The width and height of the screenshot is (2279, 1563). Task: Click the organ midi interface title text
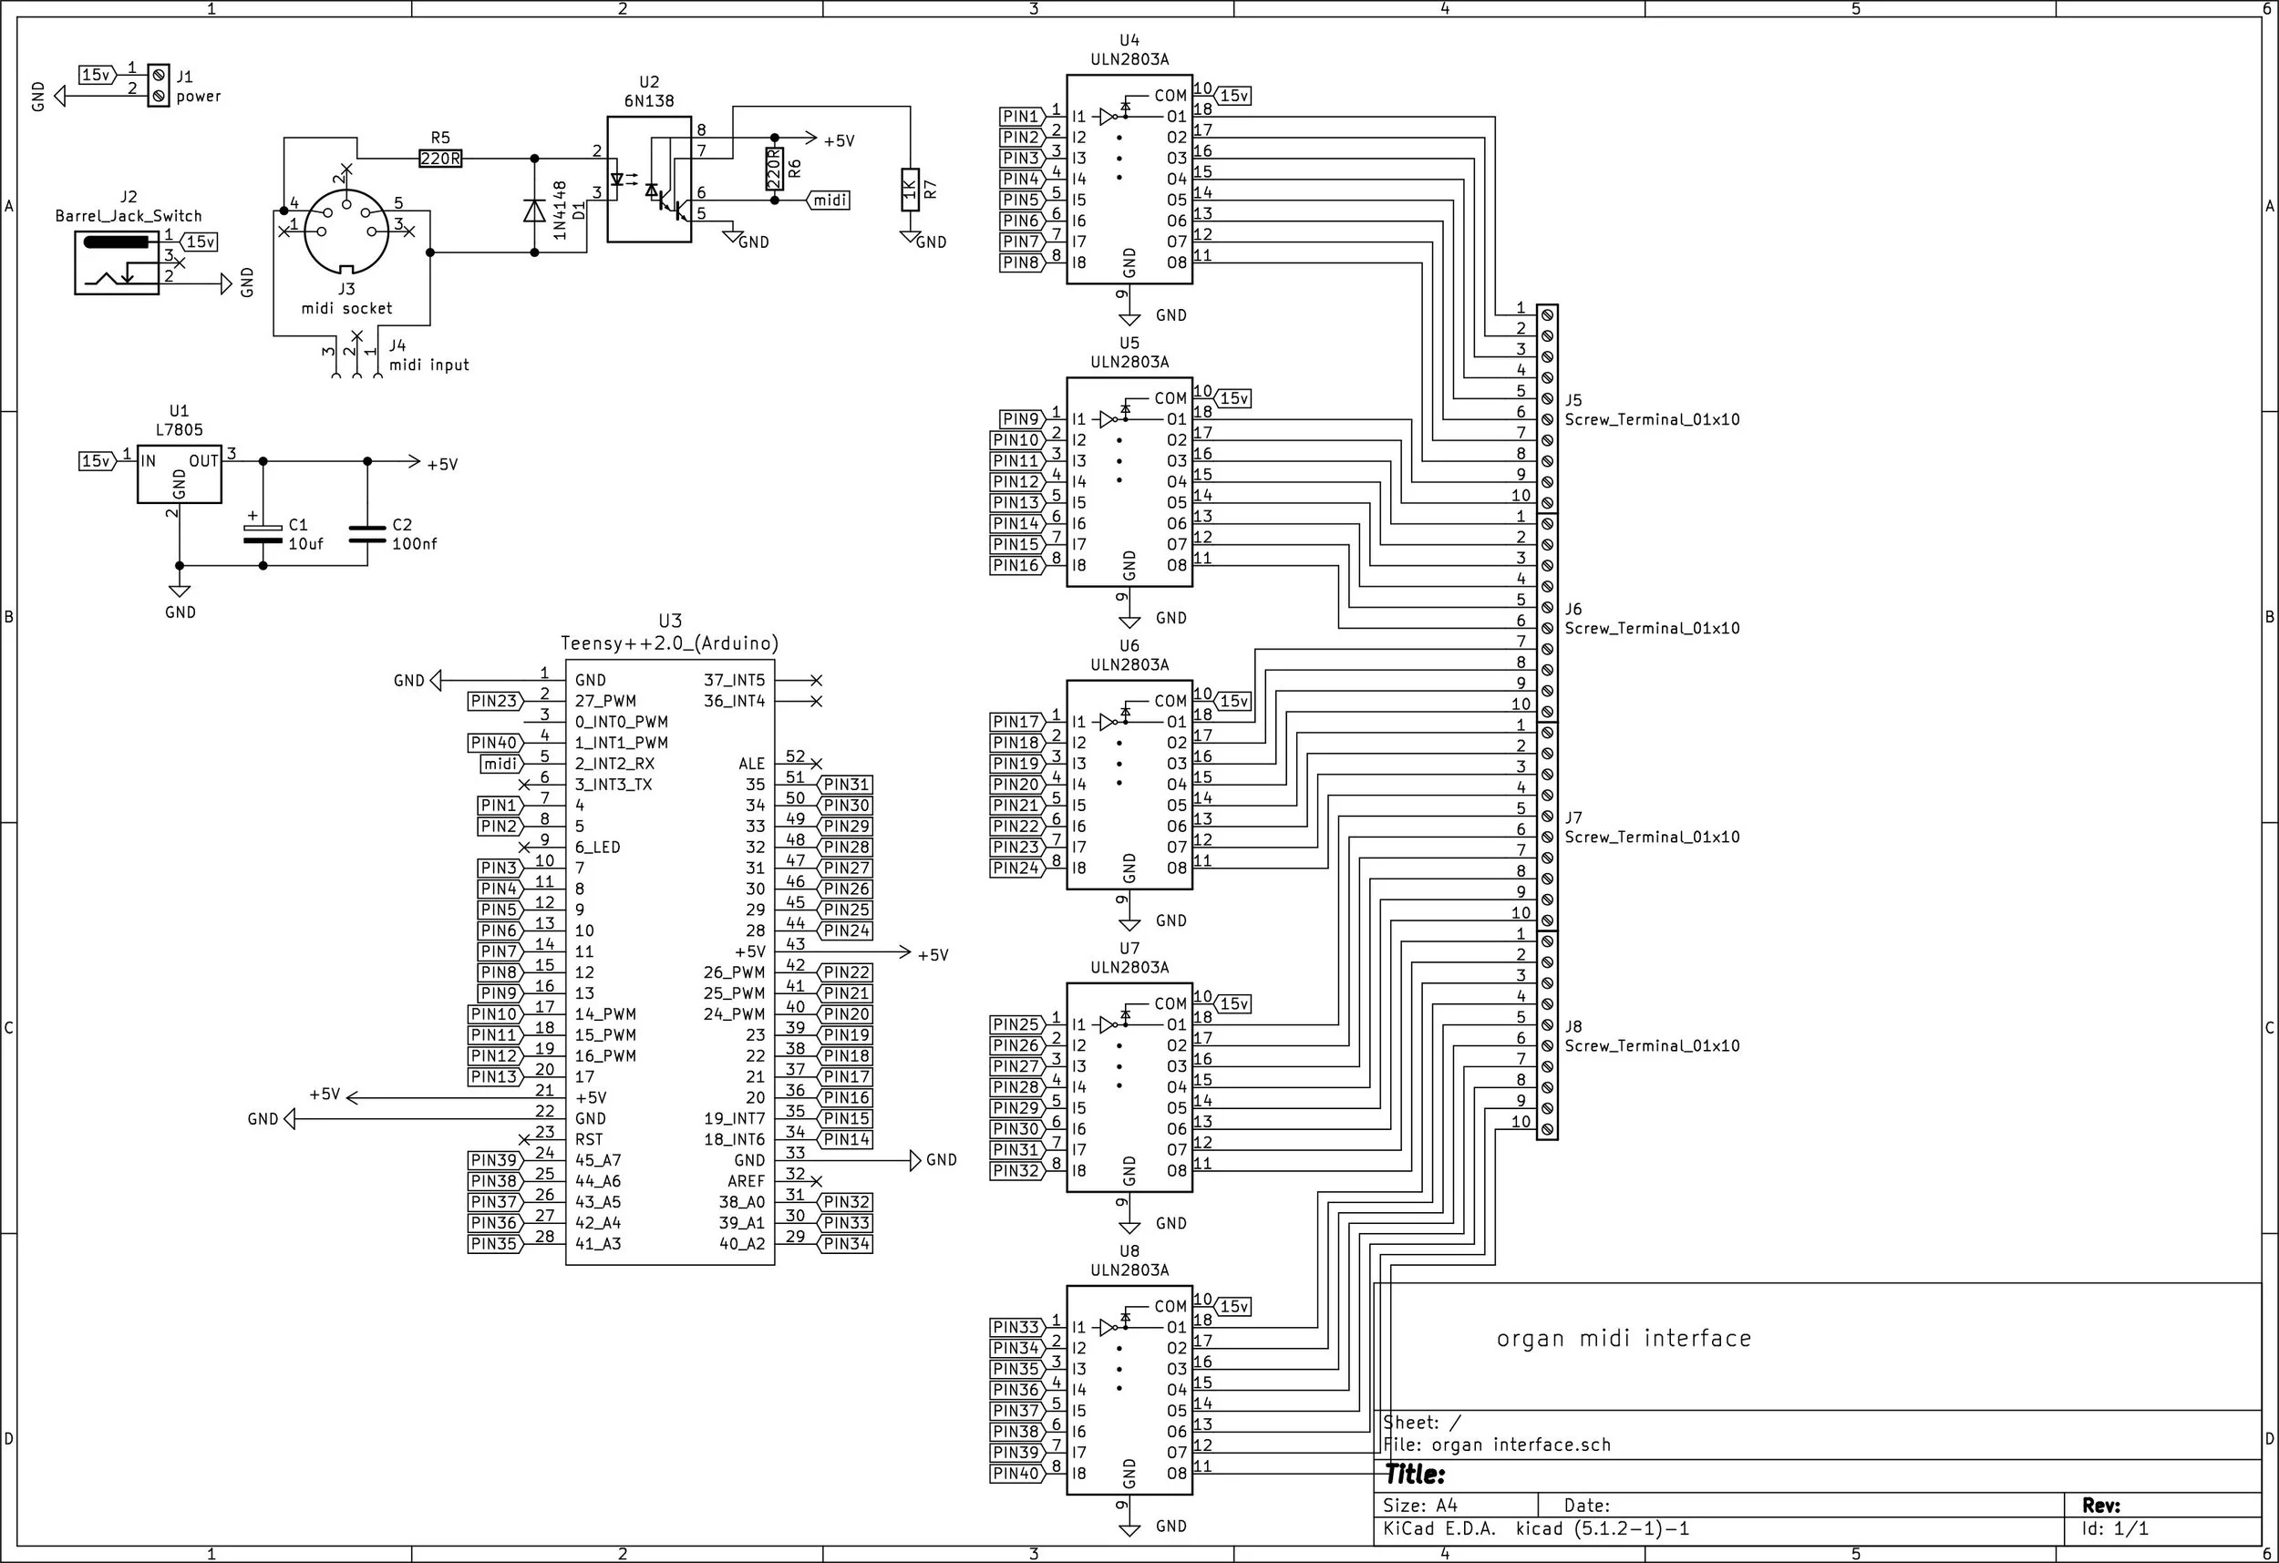coord(1623,1339)
